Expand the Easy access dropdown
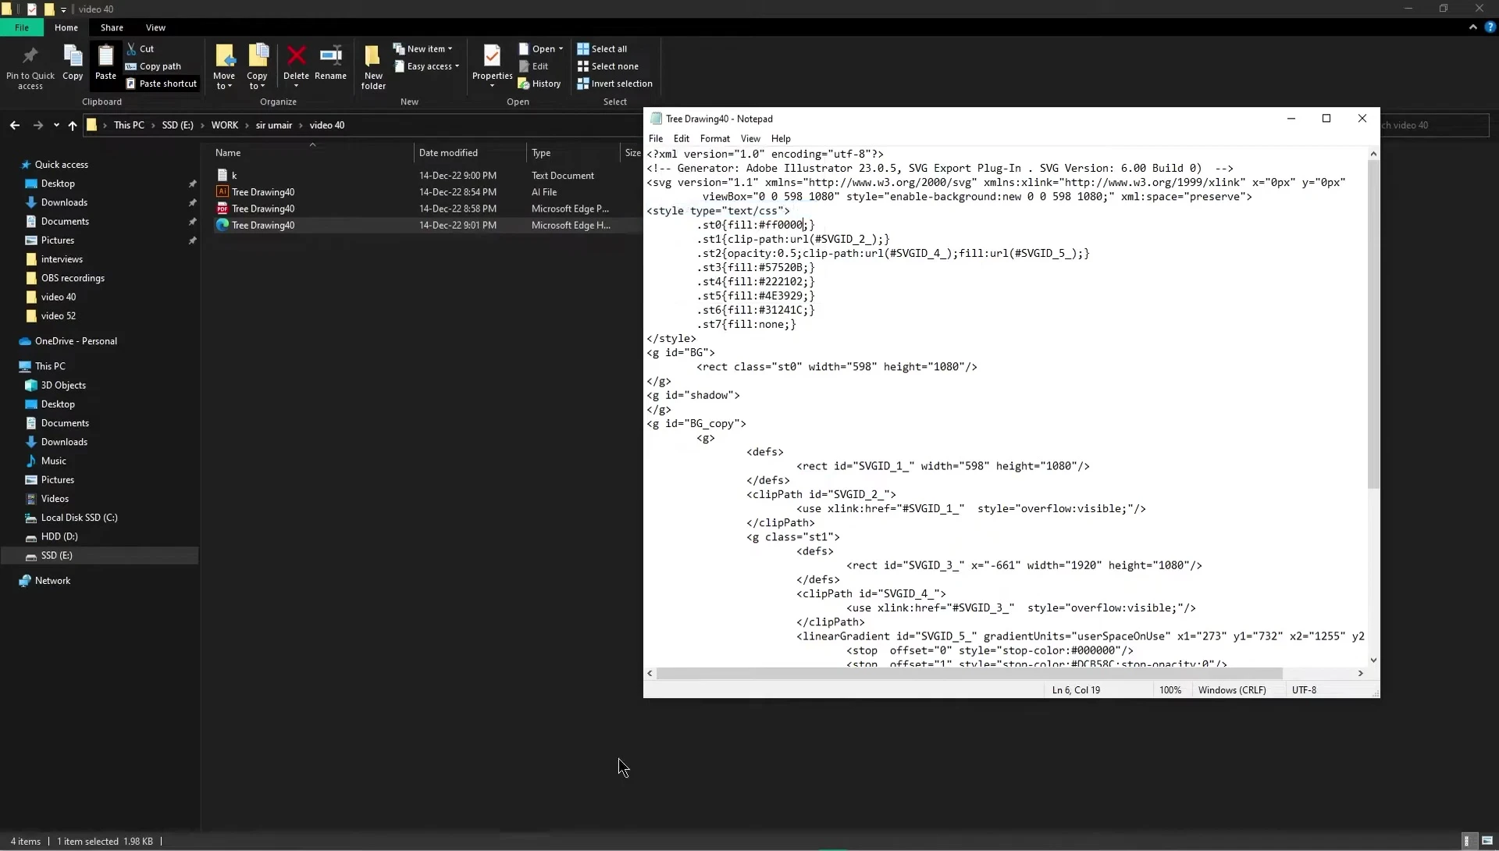Screen dimensions: 1499x851 pyautogui.click(x=427, y=66)
